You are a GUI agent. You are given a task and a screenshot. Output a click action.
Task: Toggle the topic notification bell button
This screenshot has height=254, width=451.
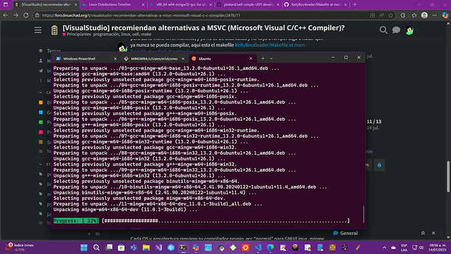pos(379,165)
